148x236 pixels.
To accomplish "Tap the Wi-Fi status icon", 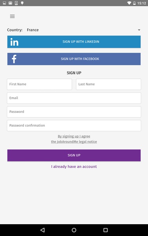I will 129,3.
